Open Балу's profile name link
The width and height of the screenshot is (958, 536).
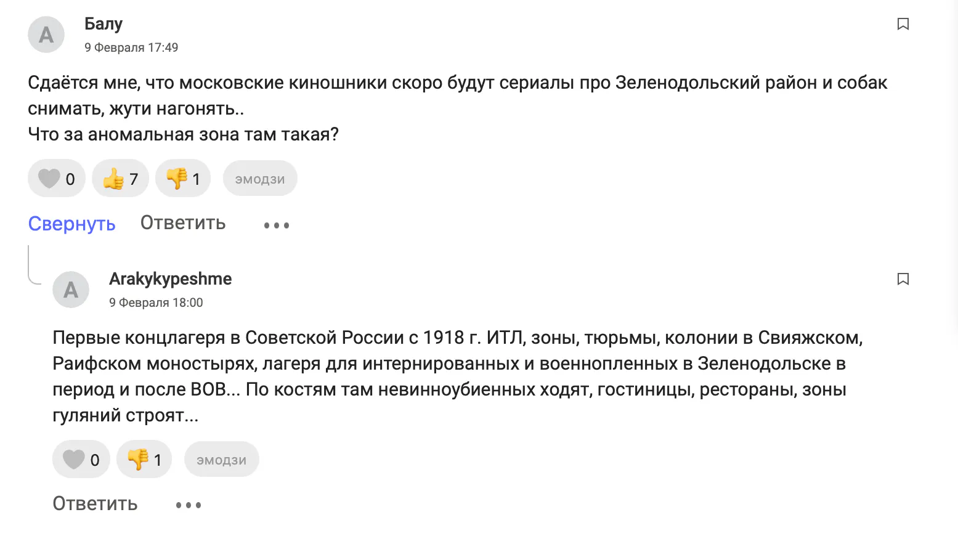[x=104, y=24]
